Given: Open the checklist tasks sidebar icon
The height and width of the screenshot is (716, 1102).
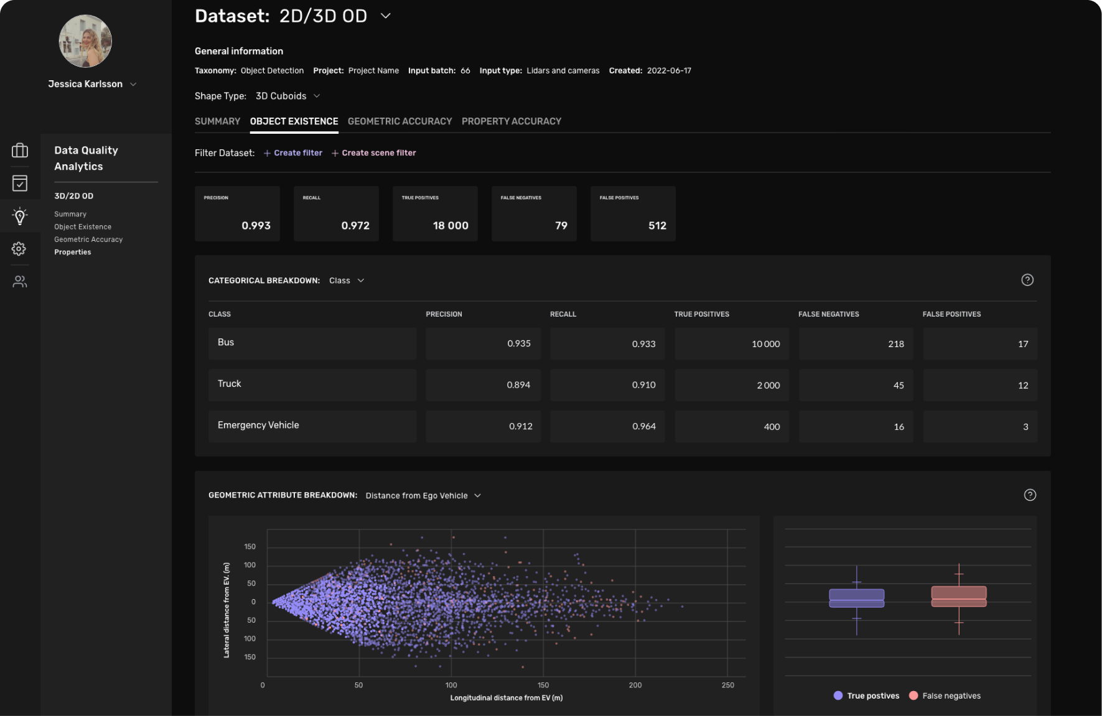Looking at the screenshot, I should coord(20,184).
